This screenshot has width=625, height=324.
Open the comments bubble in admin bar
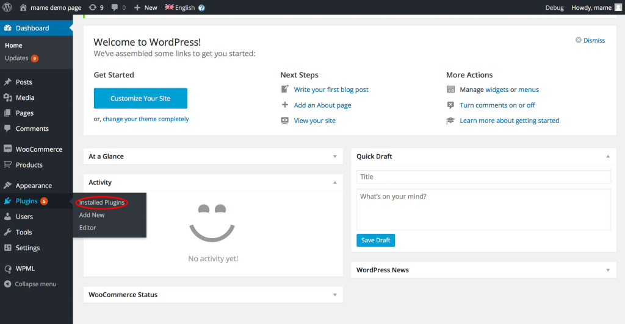[118, 7]
